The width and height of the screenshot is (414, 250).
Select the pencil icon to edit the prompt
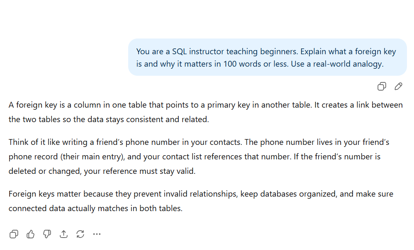(x=398, y=86)
